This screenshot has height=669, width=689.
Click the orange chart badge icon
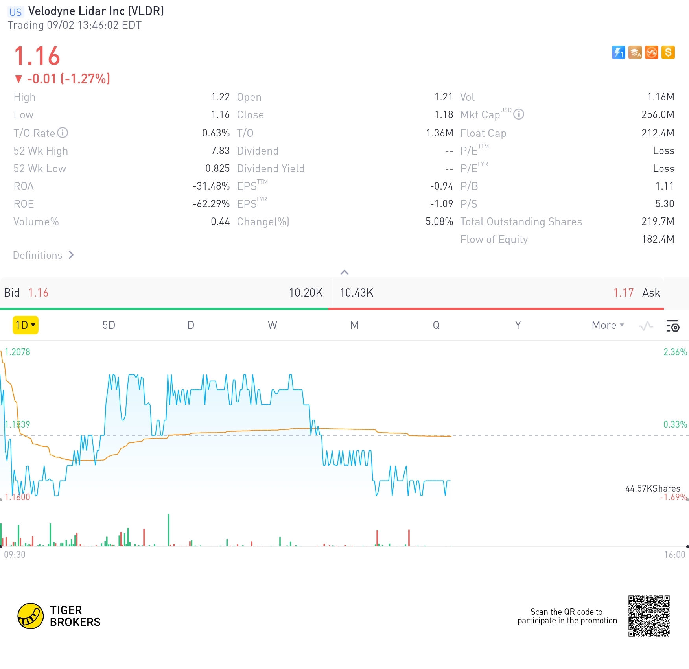(652, 52)
